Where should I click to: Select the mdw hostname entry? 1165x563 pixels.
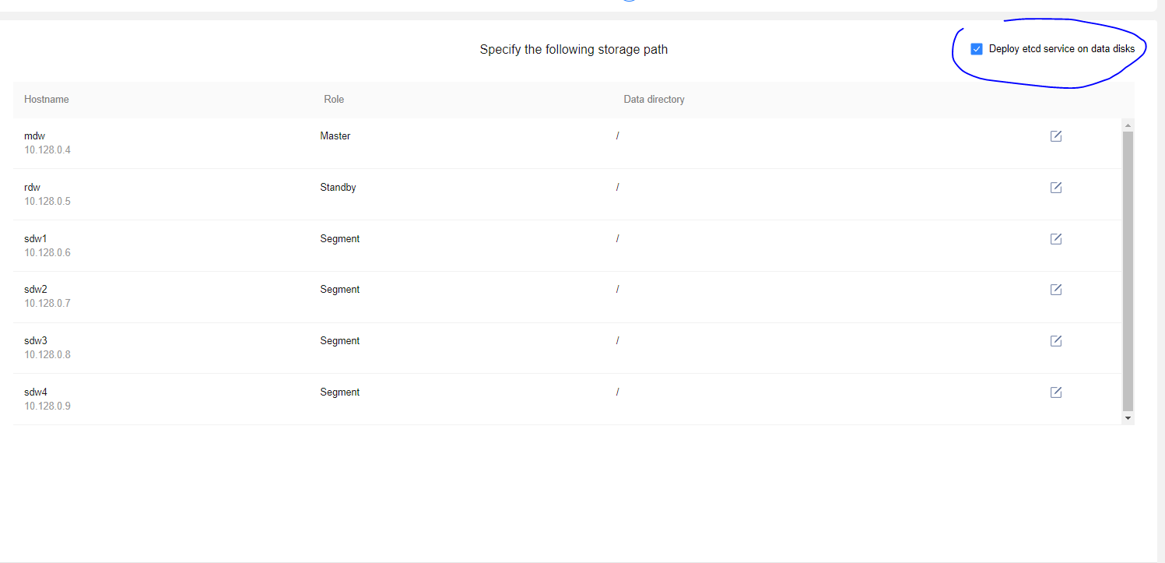[x=35, y=136]
